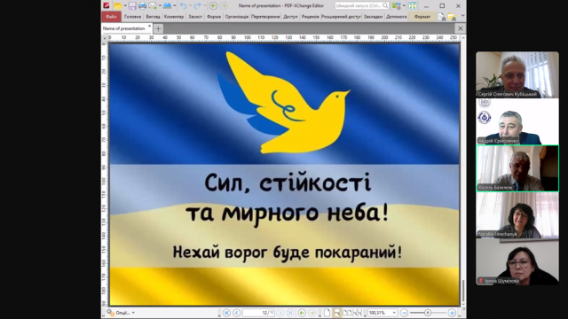The image size is (568, 319).
Task: Click the folder search icon at ribbon end
Action: (x=452, y=17)
